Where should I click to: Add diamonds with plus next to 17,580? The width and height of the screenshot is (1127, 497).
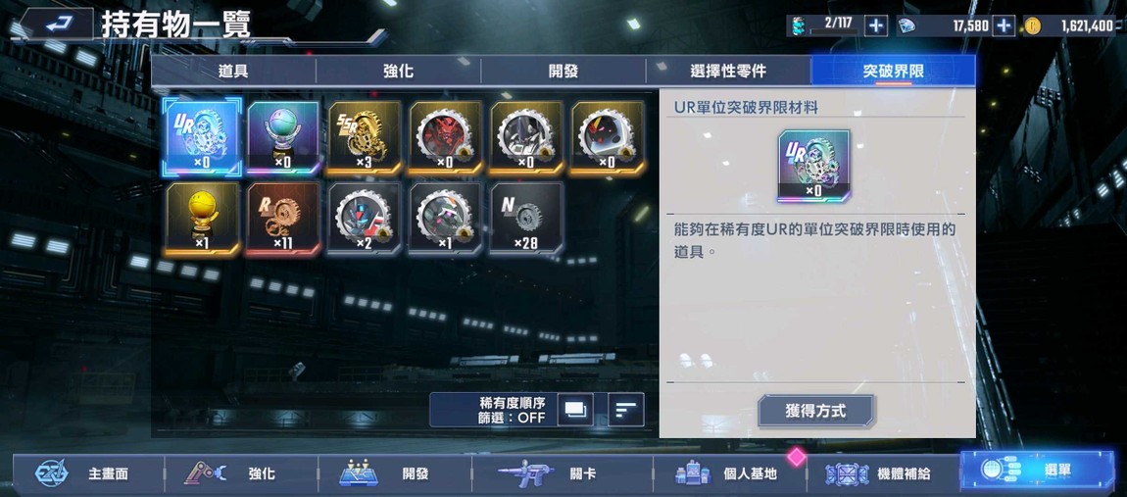[x=1004, y=25]
